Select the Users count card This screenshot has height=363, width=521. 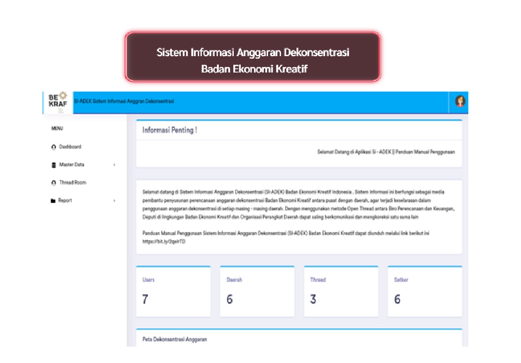(x=173, y=291)
